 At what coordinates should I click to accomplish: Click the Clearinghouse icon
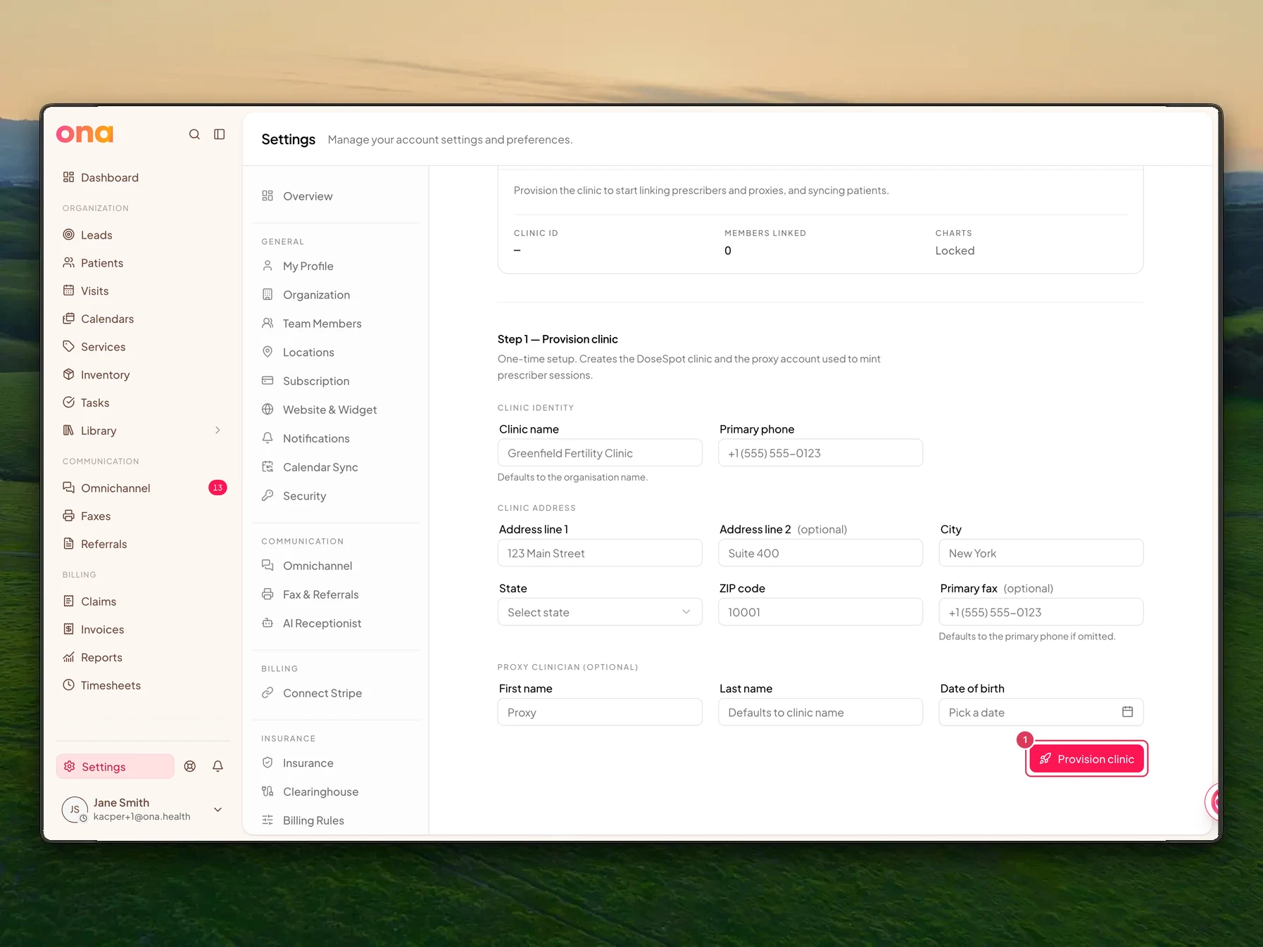coord(268,791)
